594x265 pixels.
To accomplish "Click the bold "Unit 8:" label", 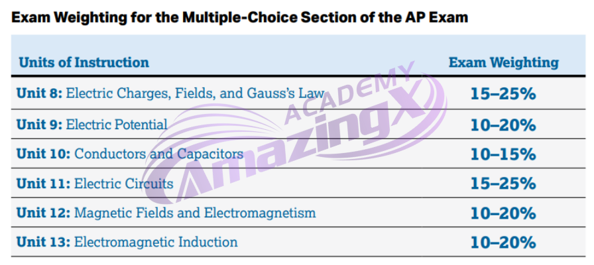I will [39, 93].
